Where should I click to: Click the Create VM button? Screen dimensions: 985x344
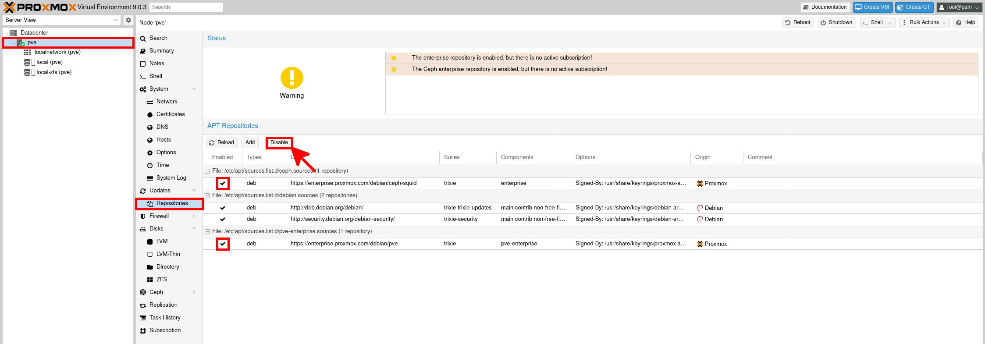(872, 7)
